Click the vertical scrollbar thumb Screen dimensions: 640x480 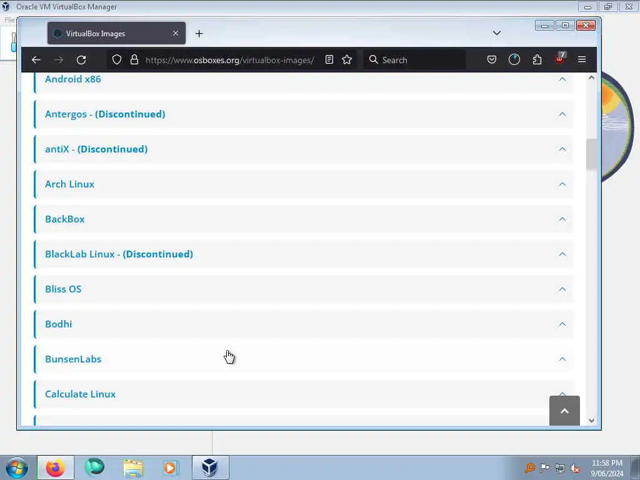(591, 154)
